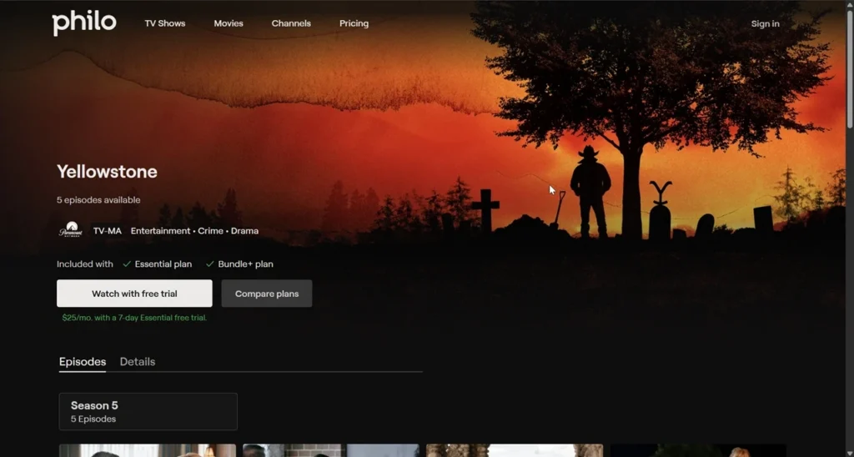Click the $25/mo free trial note
The width and height of the screenshot is (854, 457).
pyautogui.click(x=134, y=318)
